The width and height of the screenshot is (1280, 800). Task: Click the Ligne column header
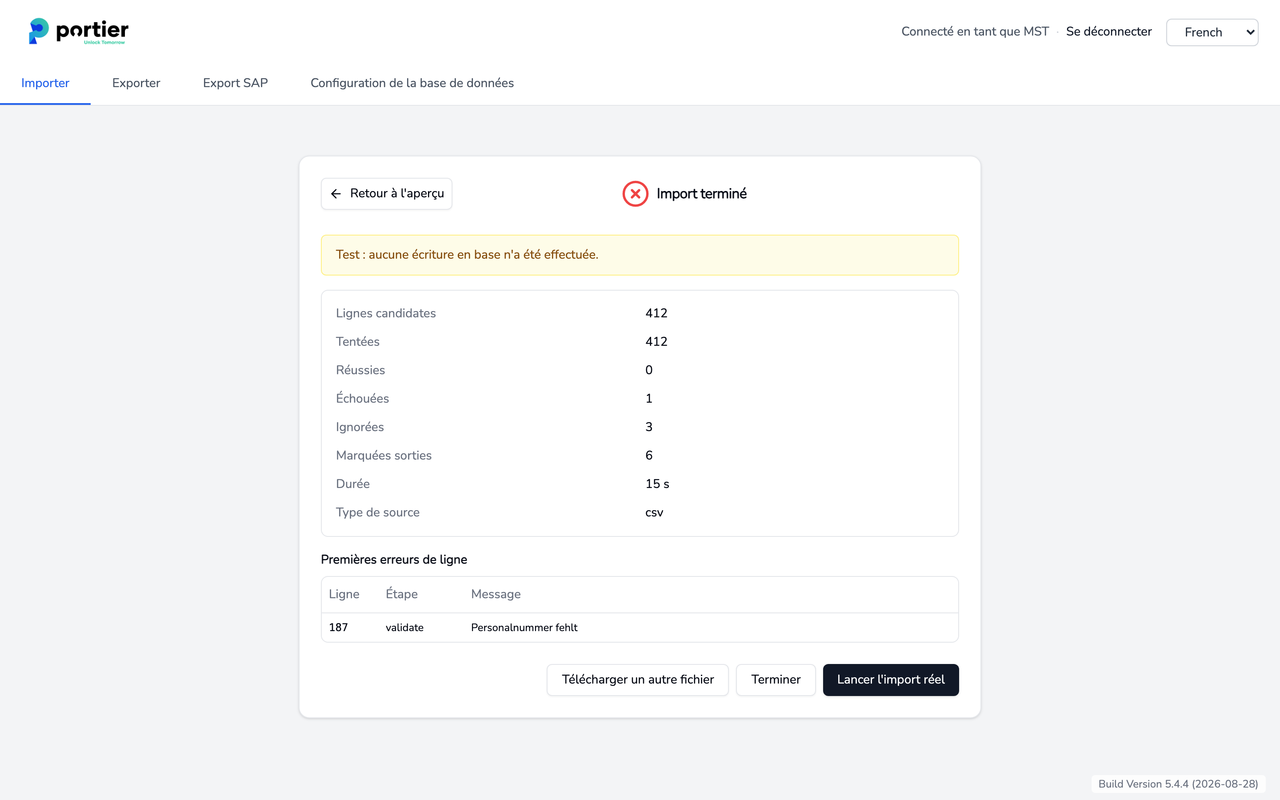point(344,594)
